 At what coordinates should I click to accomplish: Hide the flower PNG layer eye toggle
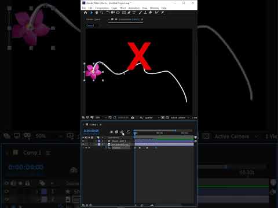pos(83,144)
